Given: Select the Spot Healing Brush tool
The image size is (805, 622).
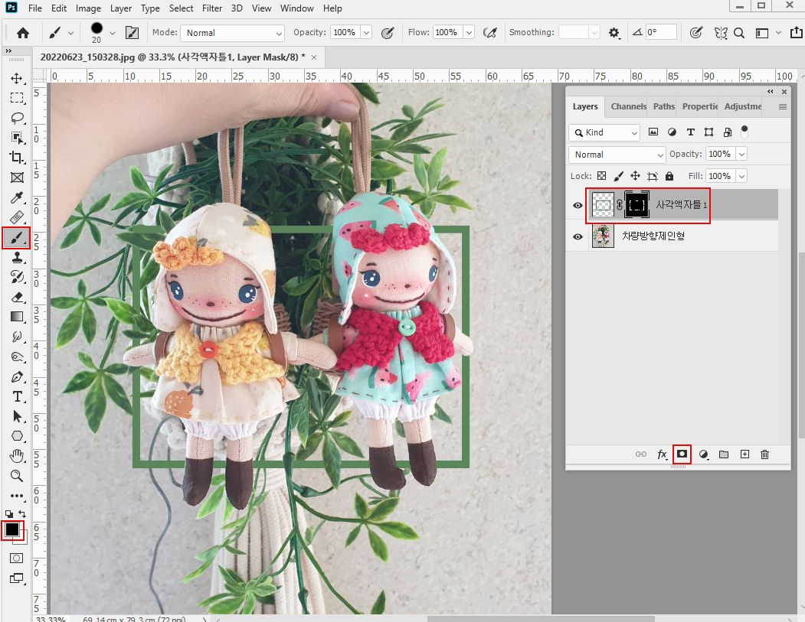Looking at the screenshot, I should point(17,218).
